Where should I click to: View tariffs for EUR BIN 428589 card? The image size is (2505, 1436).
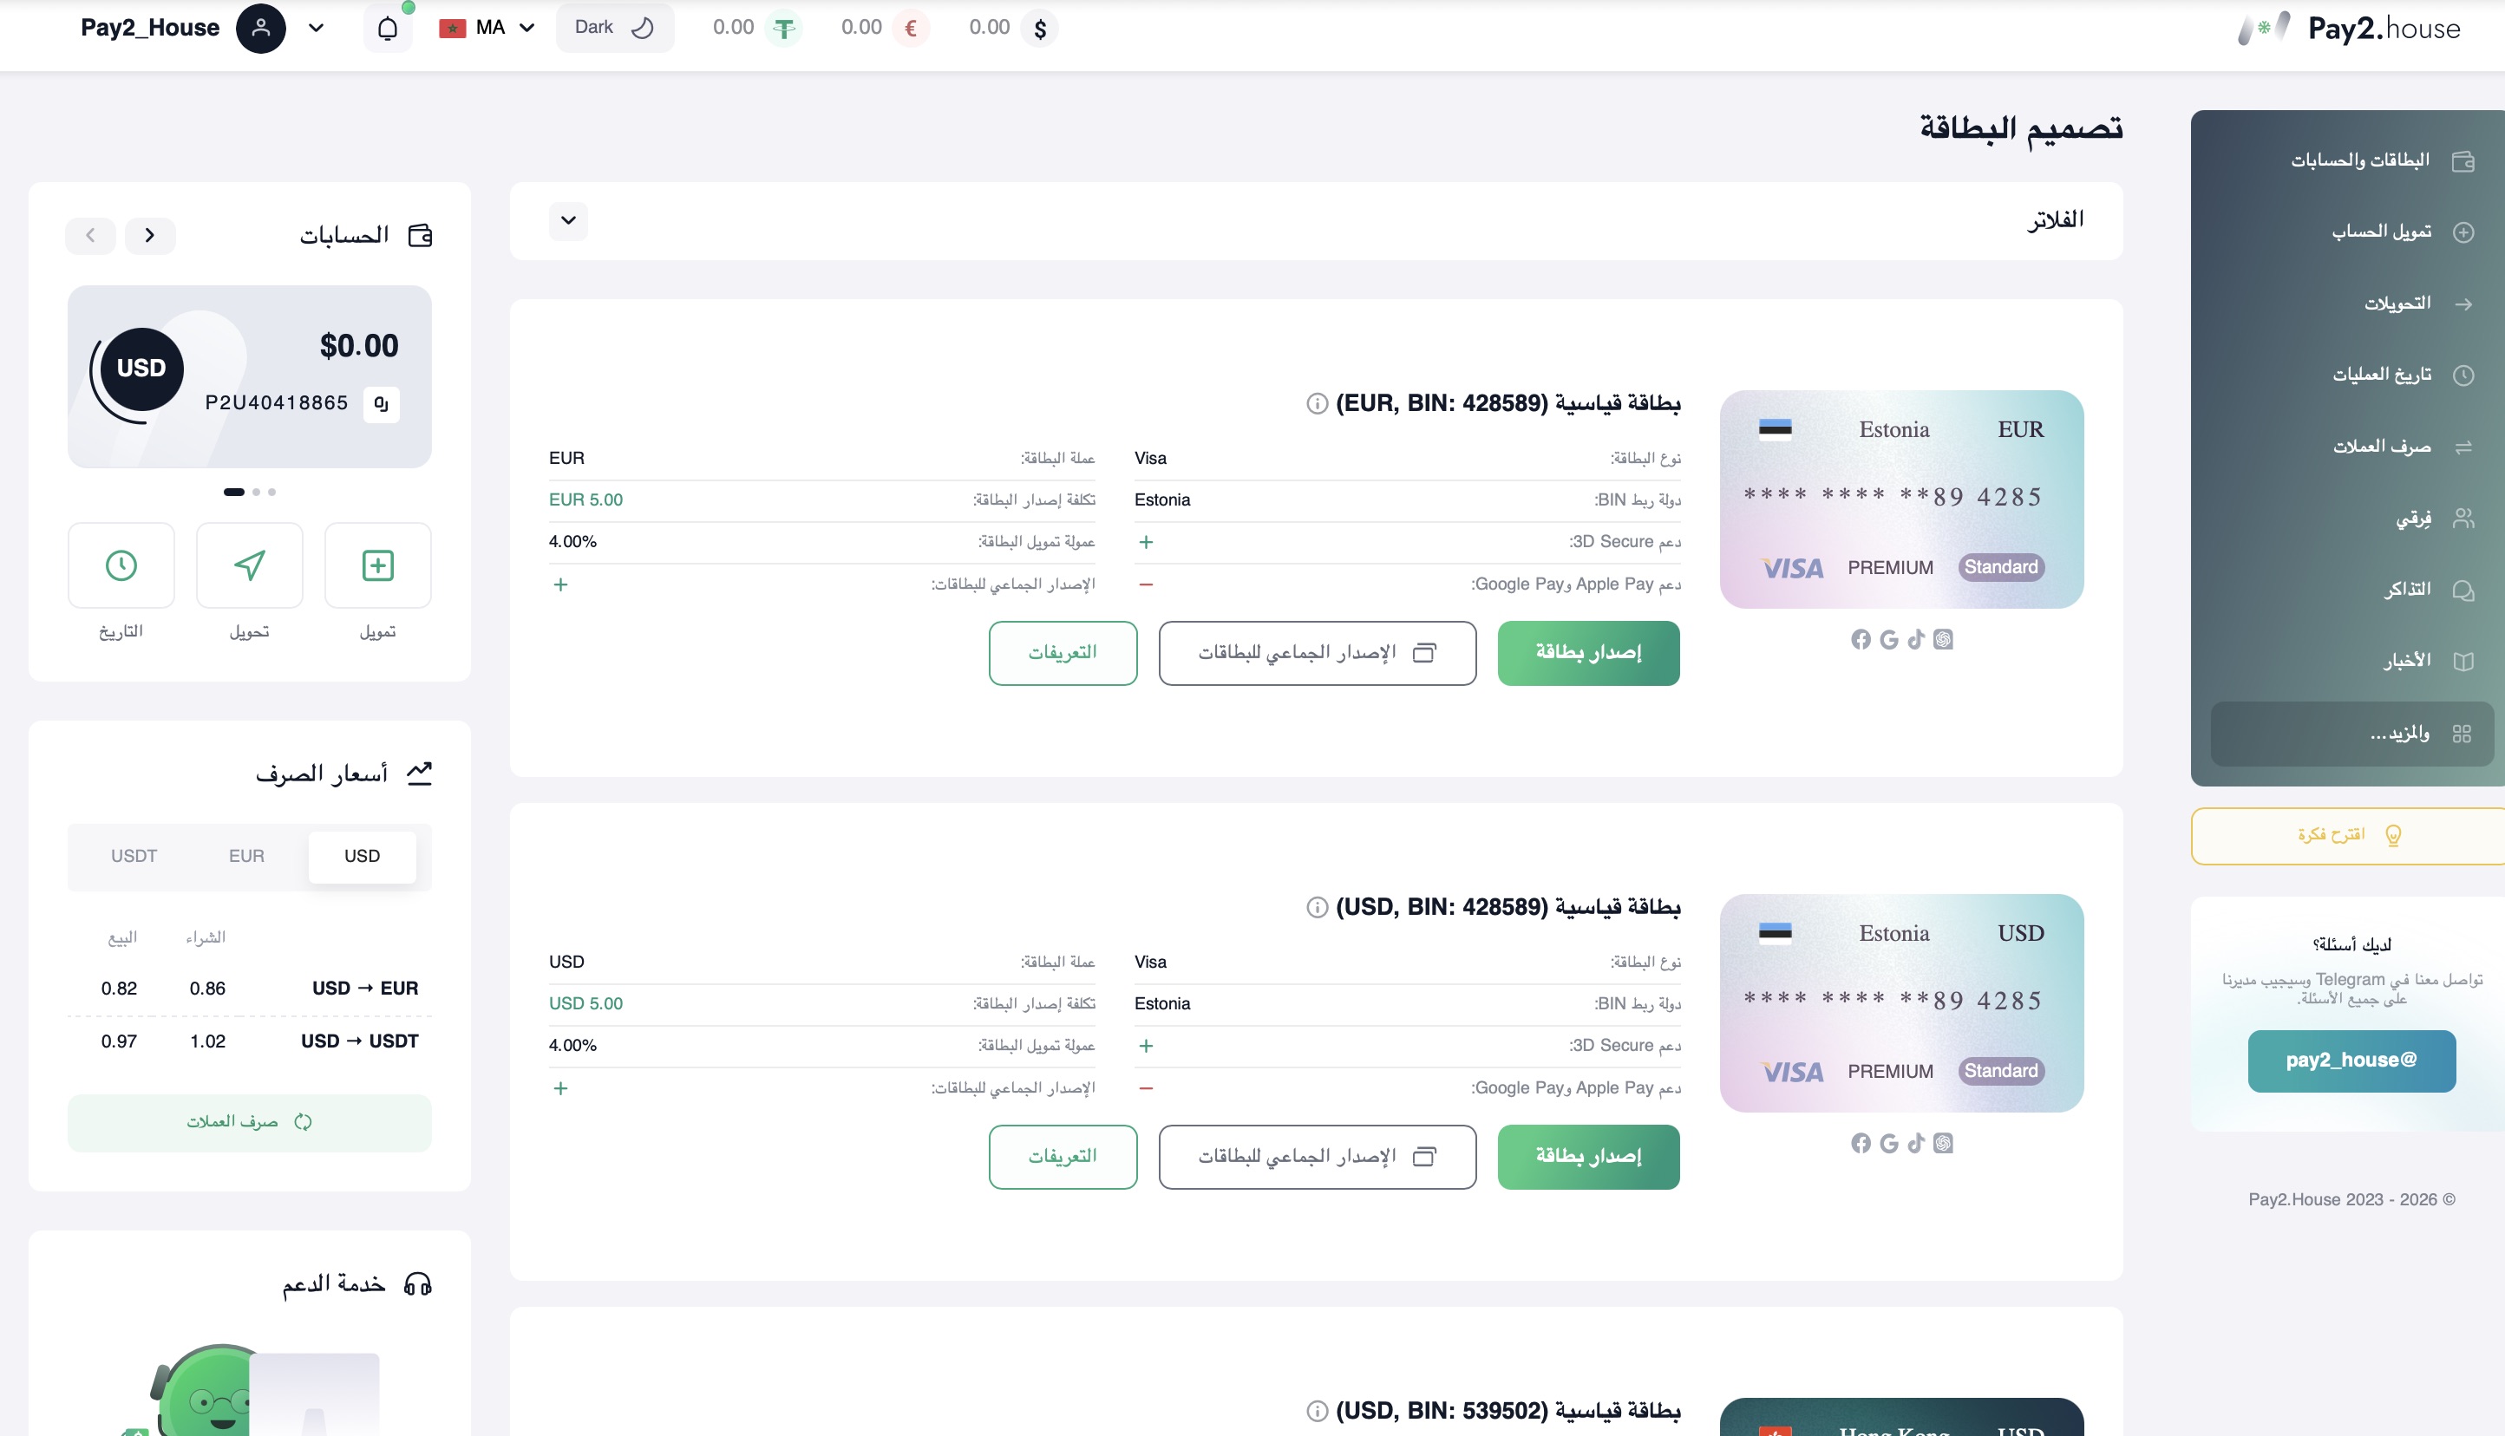point(1063,653)
